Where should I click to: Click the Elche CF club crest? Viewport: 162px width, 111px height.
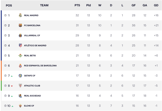(20, 106)
